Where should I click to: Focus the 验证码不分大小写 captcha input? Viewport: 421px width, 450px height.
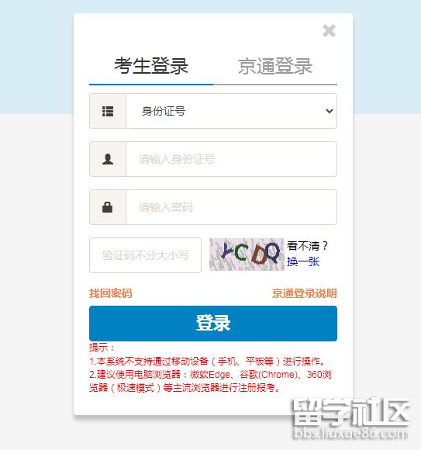tap(145, 255)
